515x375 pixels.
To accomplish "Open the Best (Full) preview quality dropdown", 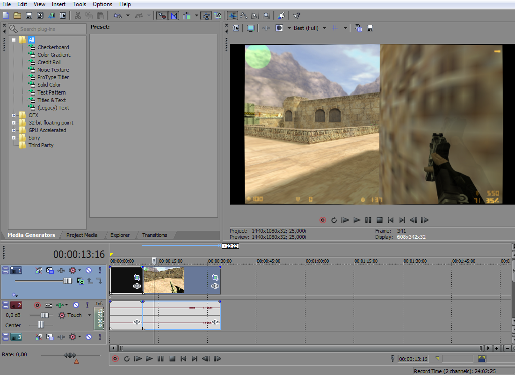I will click(325, 28).
